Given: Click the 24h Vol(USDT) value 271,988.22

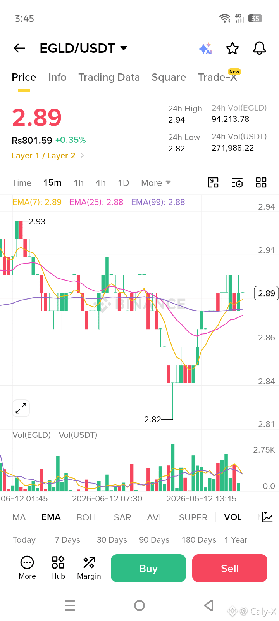Looking at the screenshot, I should coord(233,148).
